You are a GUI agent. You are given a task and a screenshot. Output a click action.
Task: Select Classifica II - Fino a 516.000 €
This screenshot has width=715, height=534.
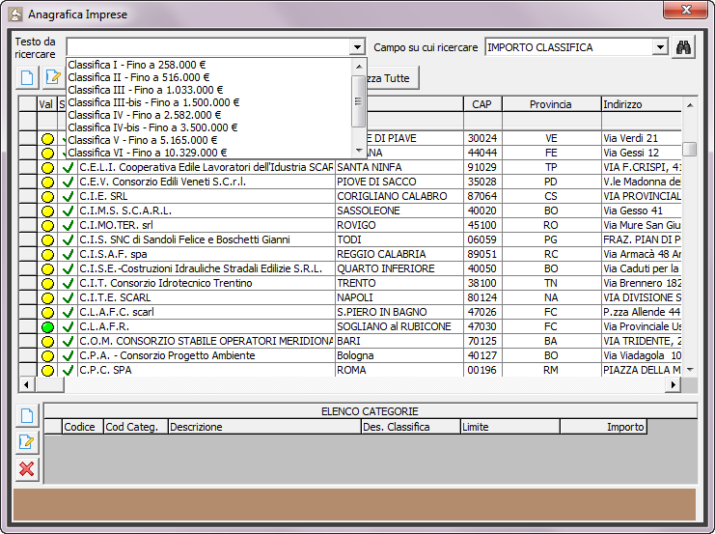[x=209, y=77]
